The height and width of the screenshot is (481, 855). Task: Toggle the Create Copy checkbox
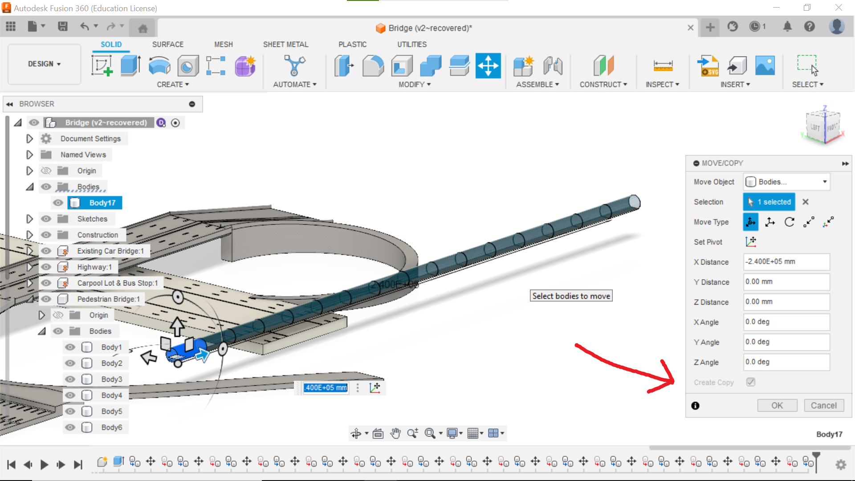point(751,382)
